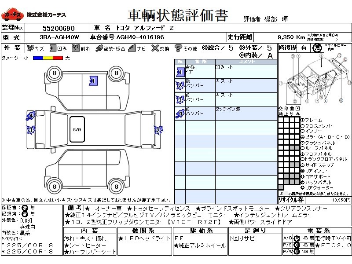Click the その他 question mark icon
This screenshot has height=264, width=352.
click(178, 48)
